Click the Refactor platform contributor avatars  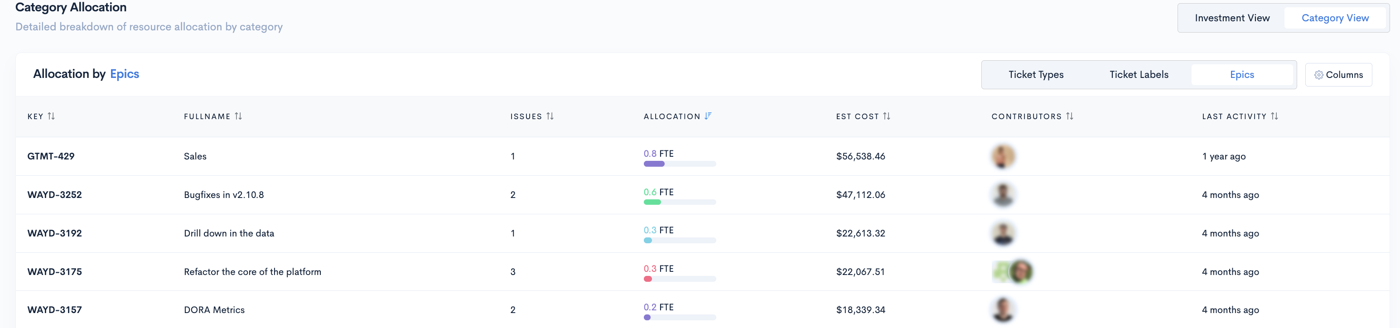coord(1012,271)
